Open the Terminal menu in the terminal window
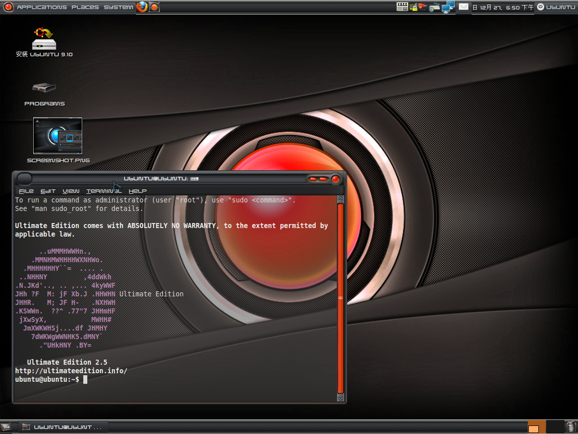Screen dimensions: 578x434 (x=103, y=191)
